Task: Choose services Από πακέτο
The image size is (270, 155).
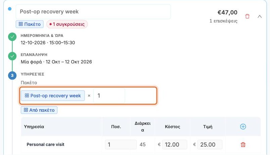Action: pyautogui.click(x=39, y=110)
